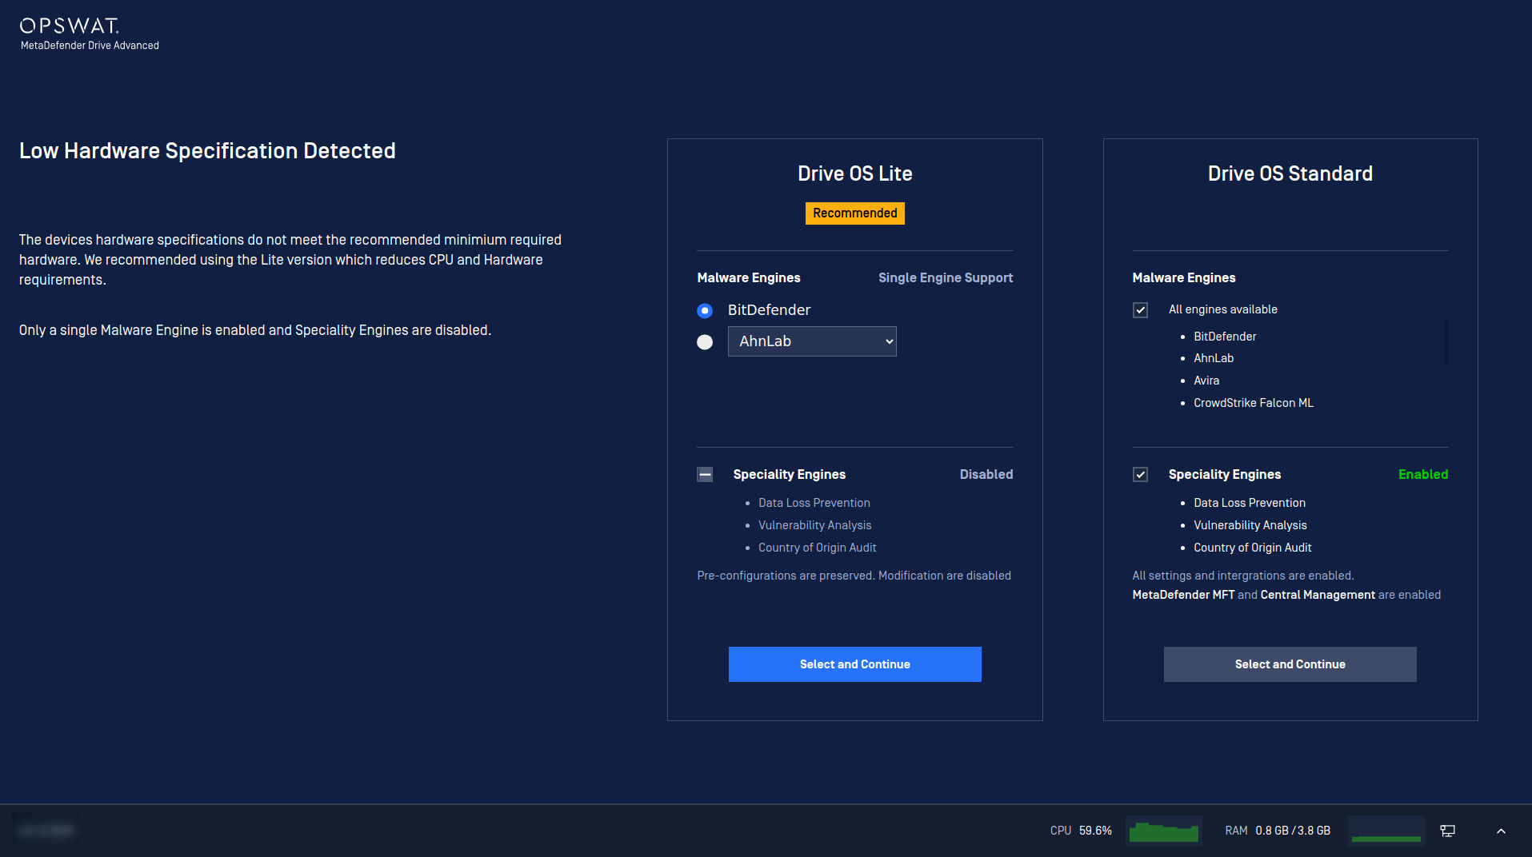Image resolution: width=1532 pixels, height=857 pixels.
Task: Click Country of Origin Audit in Standard card
Action: (1253, 548)
